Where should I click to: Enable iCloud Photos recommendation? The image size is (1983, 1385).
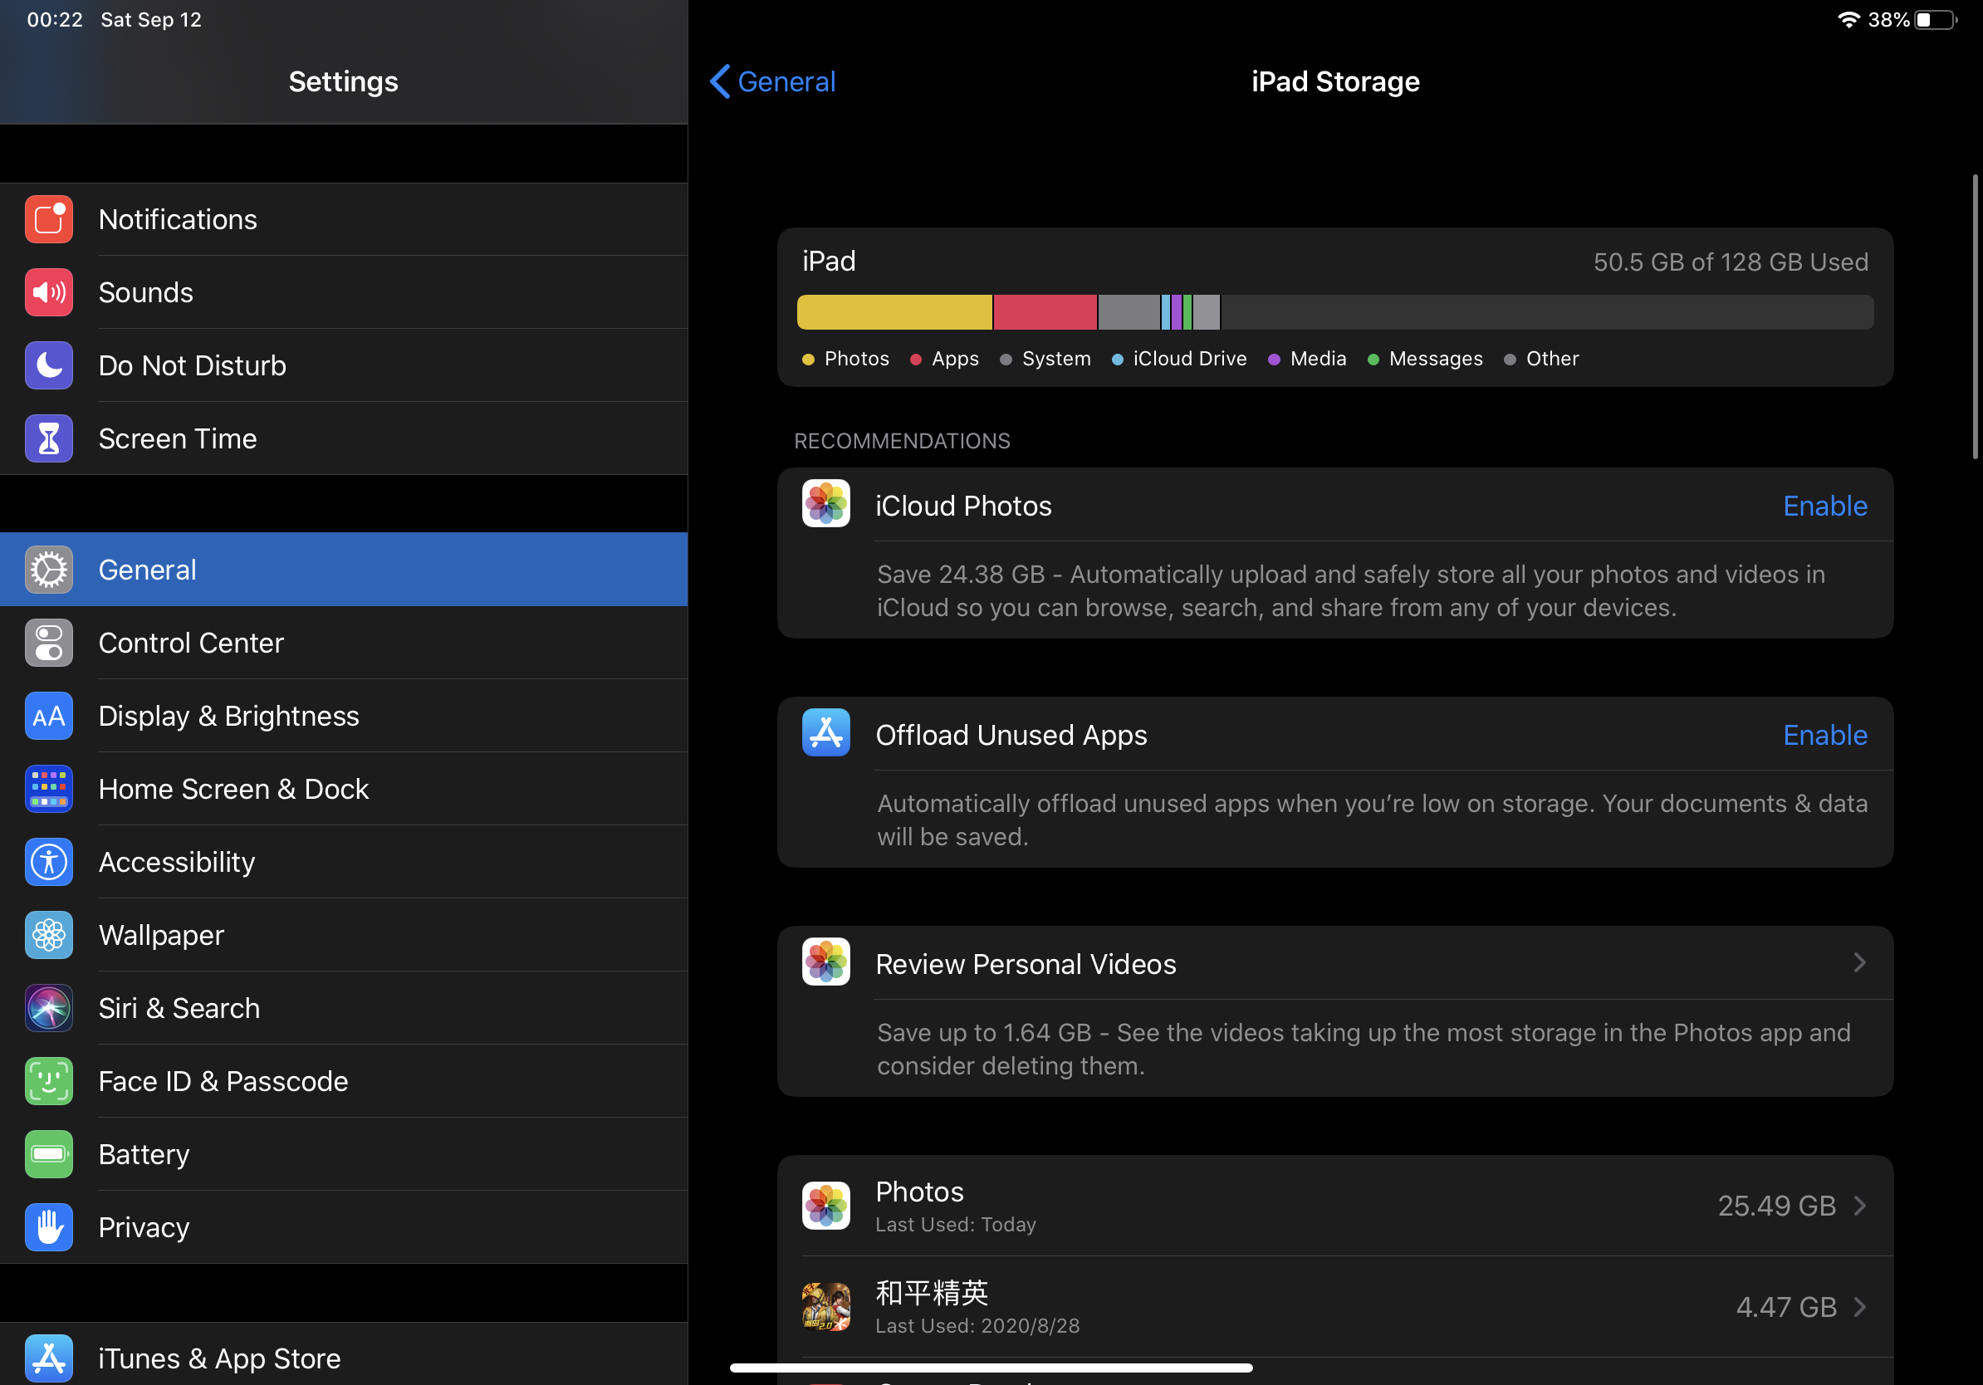1824,506
